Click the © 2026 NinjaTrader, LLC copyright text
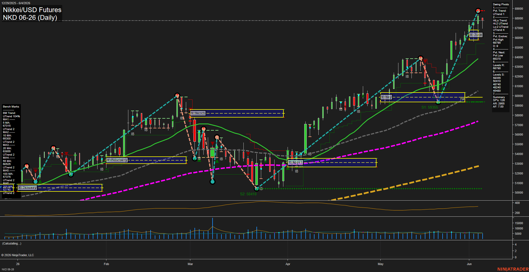The width and height of the screenshot is (529, 272). coord(18,255)
